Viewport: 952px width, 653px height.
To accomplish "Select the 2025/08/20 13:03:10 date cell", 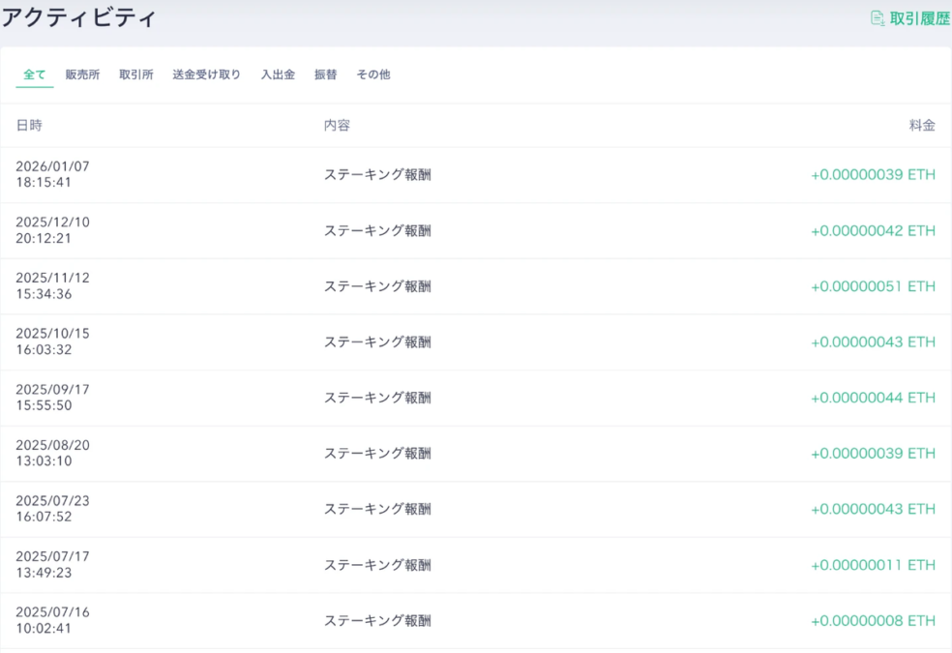I will [53, 453].
